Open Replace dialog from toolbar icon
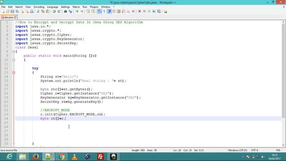Viewport: 286px width, 161px height. 71,12
